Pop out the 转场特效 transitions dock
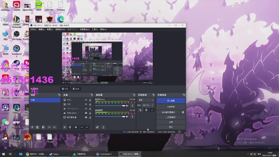 [153, 95]
